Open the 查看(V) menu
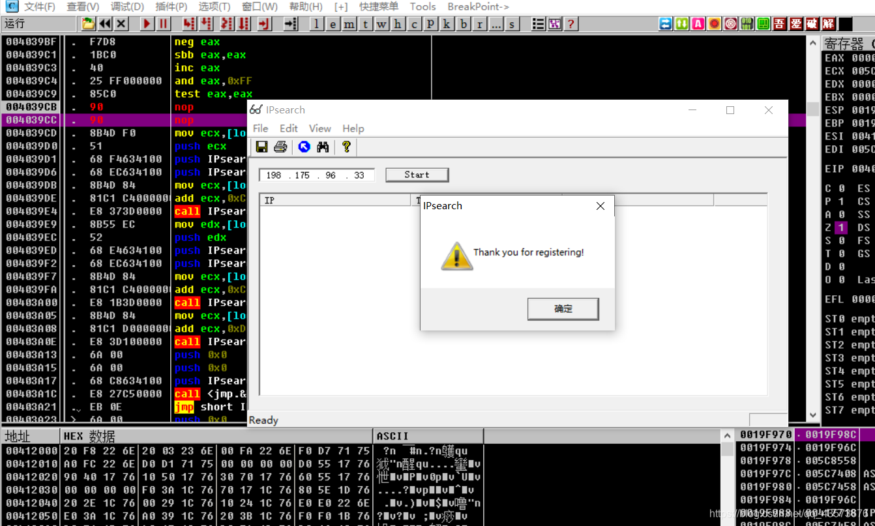 (x=83, y=7)
